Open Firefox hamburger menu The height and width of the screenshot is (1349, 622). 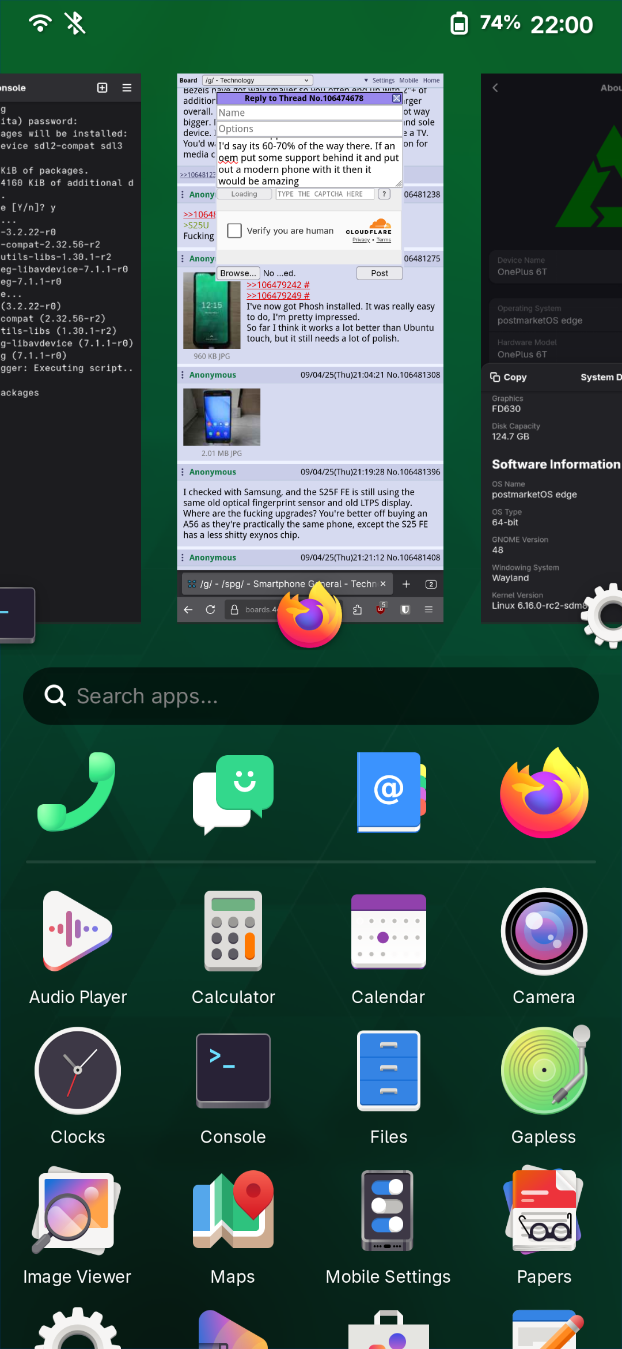pos(428,609)
